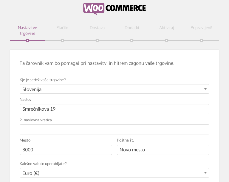
Task: Click the WooCommerce logo
Action: (114, 9)
